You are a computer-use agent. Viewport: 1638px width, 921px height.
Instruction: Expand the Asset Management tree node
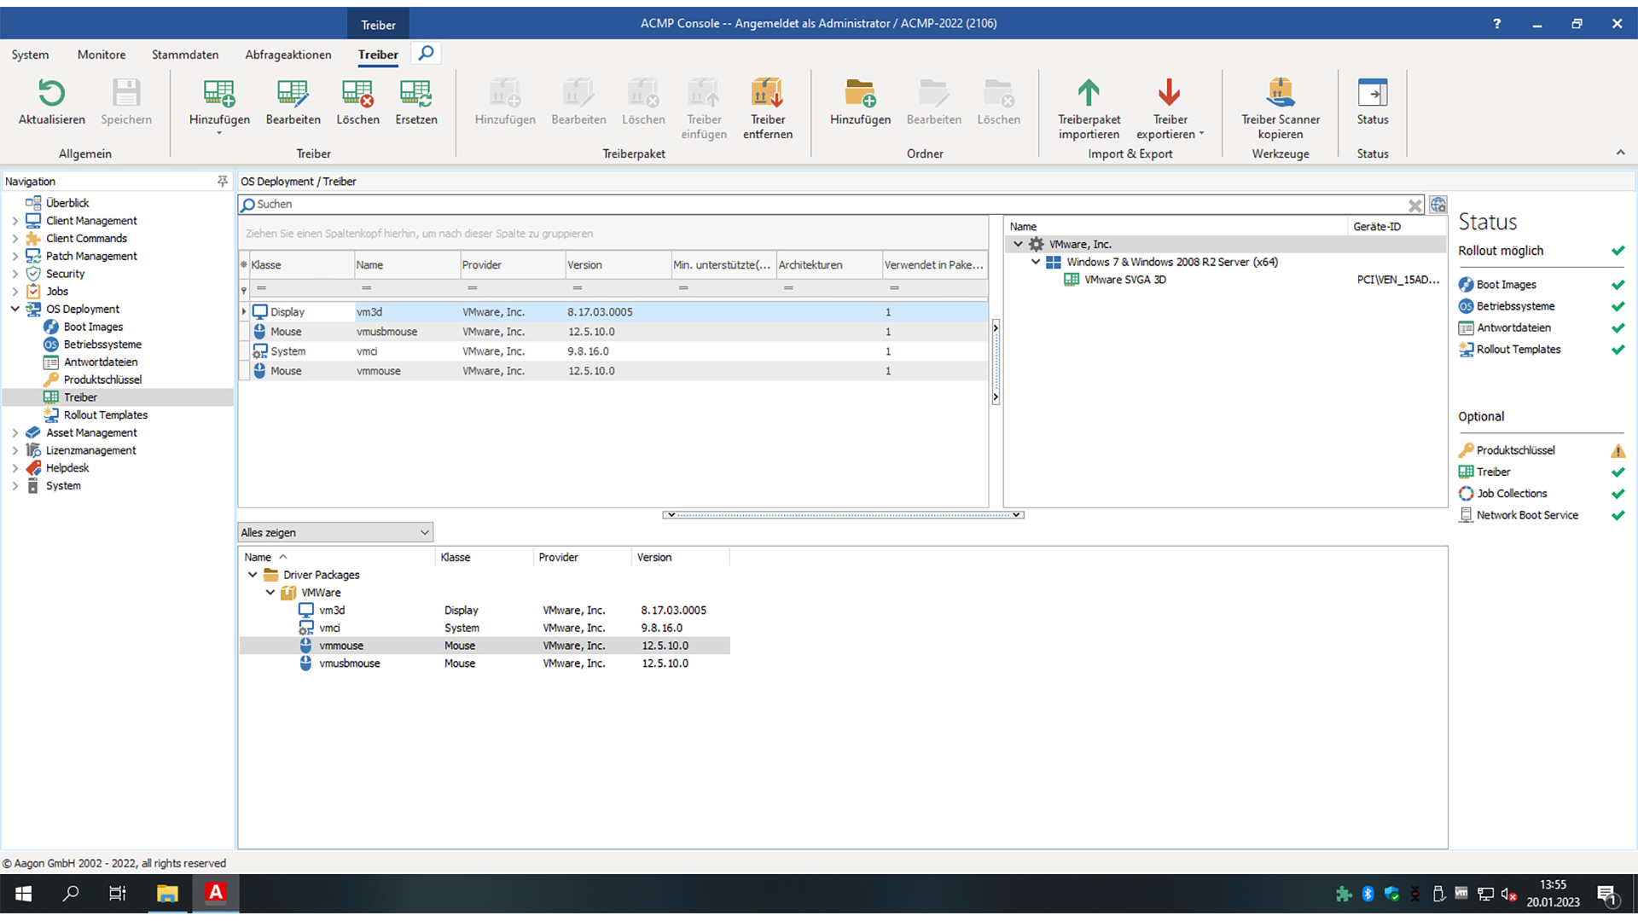(15, 433)
